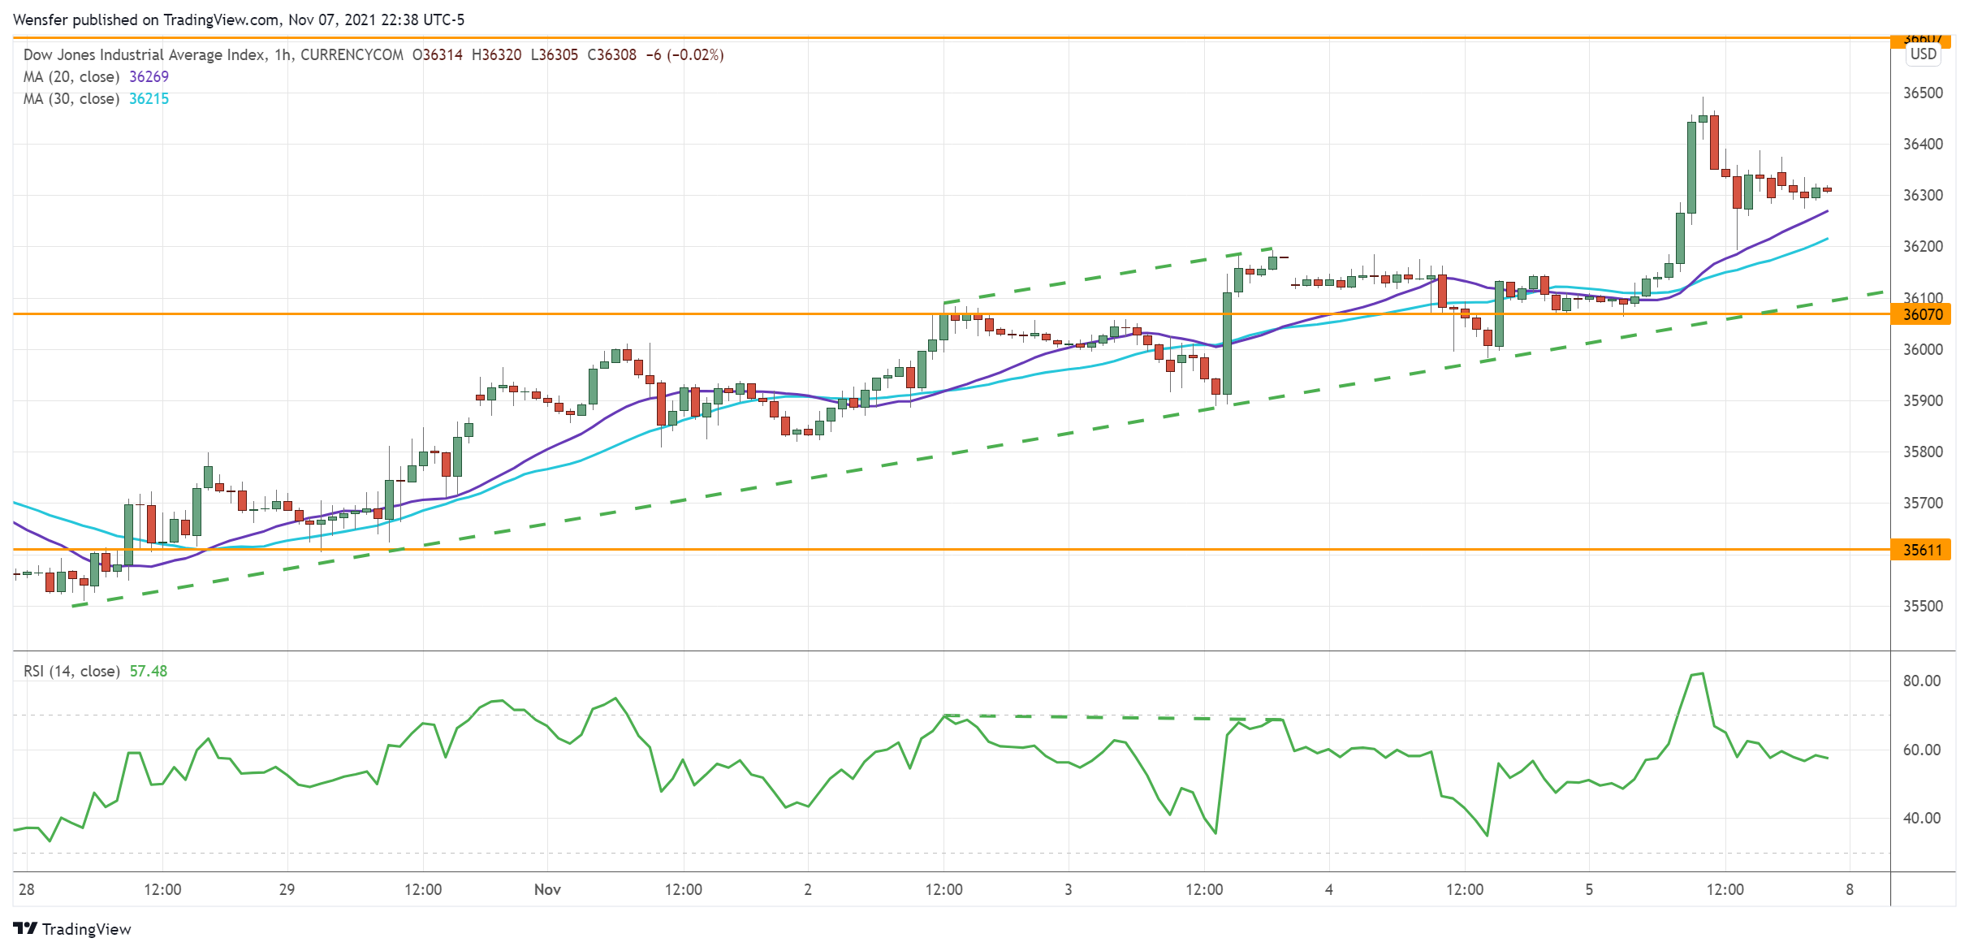Click the orange 35611 price label
Viewport: 1969px width, 951px height.
tap(1921, 550)
